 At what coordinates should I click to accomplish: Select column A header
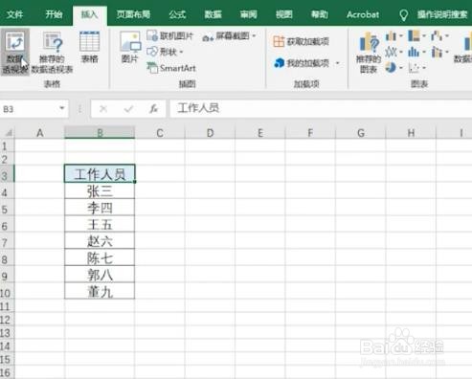[39, 132]
